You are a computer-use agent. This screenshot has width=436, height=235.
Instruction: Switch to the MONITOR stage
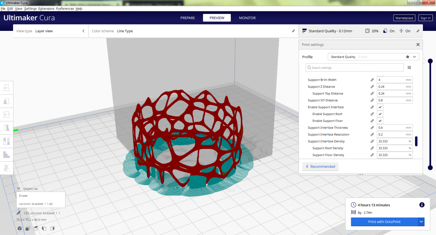(x=247, y=18)
